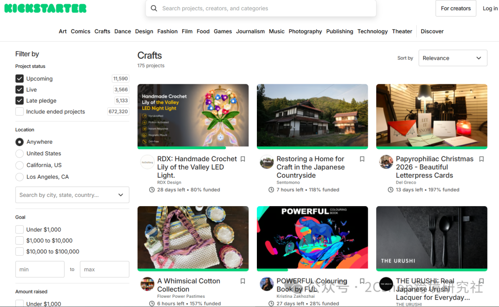Focus the min goal amount field
The image size is (499, 307).
pyautogui.click(x=40, y=270)
